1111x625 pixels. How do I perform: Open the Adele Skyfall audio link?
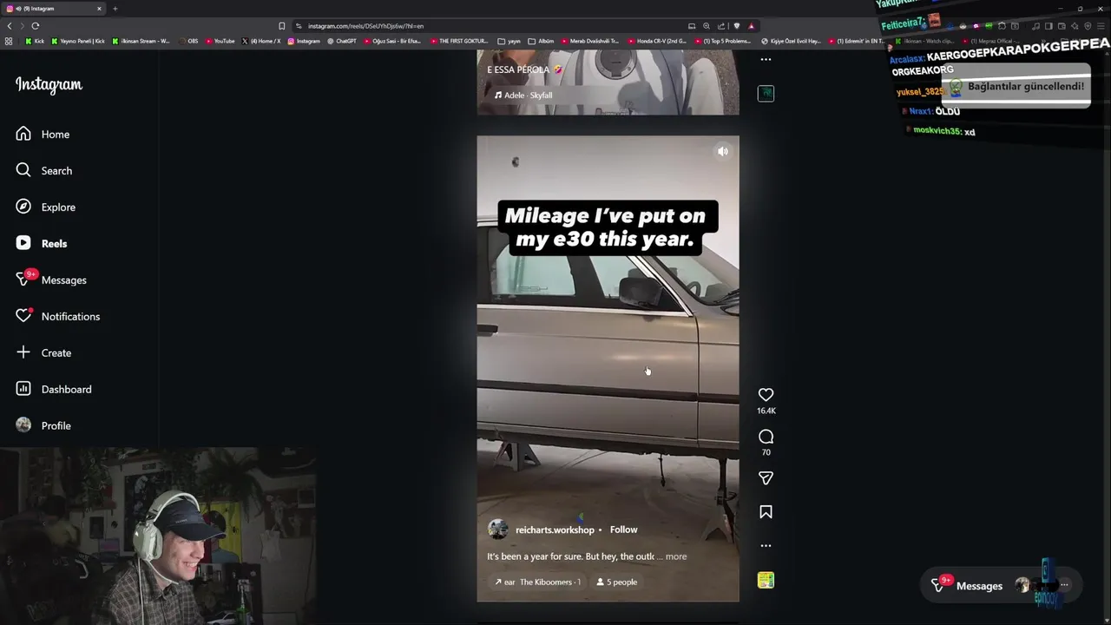[x=523, y=95]
